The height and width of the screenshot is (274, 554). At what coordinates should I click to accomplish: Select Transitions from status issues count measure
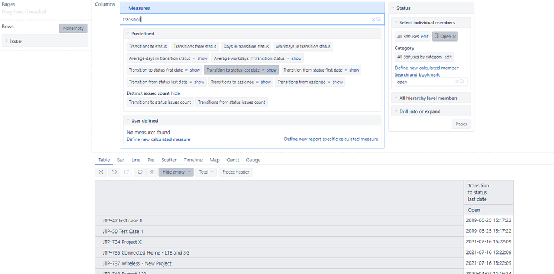tap(231, 102)
